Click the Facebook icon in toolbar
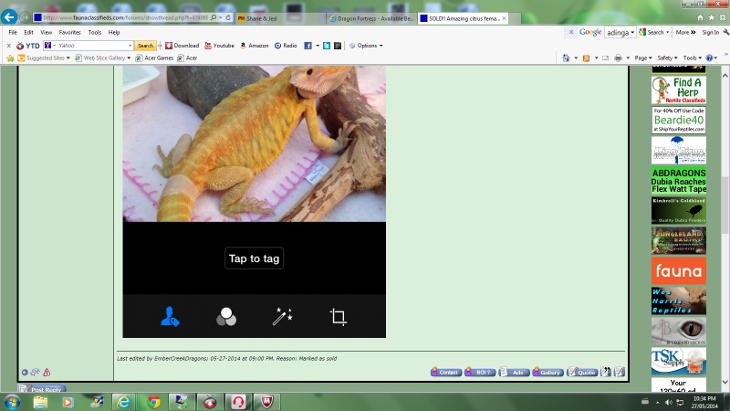Image resolution: width=730 pixels, height=411 pixels. tap(308, 46)
